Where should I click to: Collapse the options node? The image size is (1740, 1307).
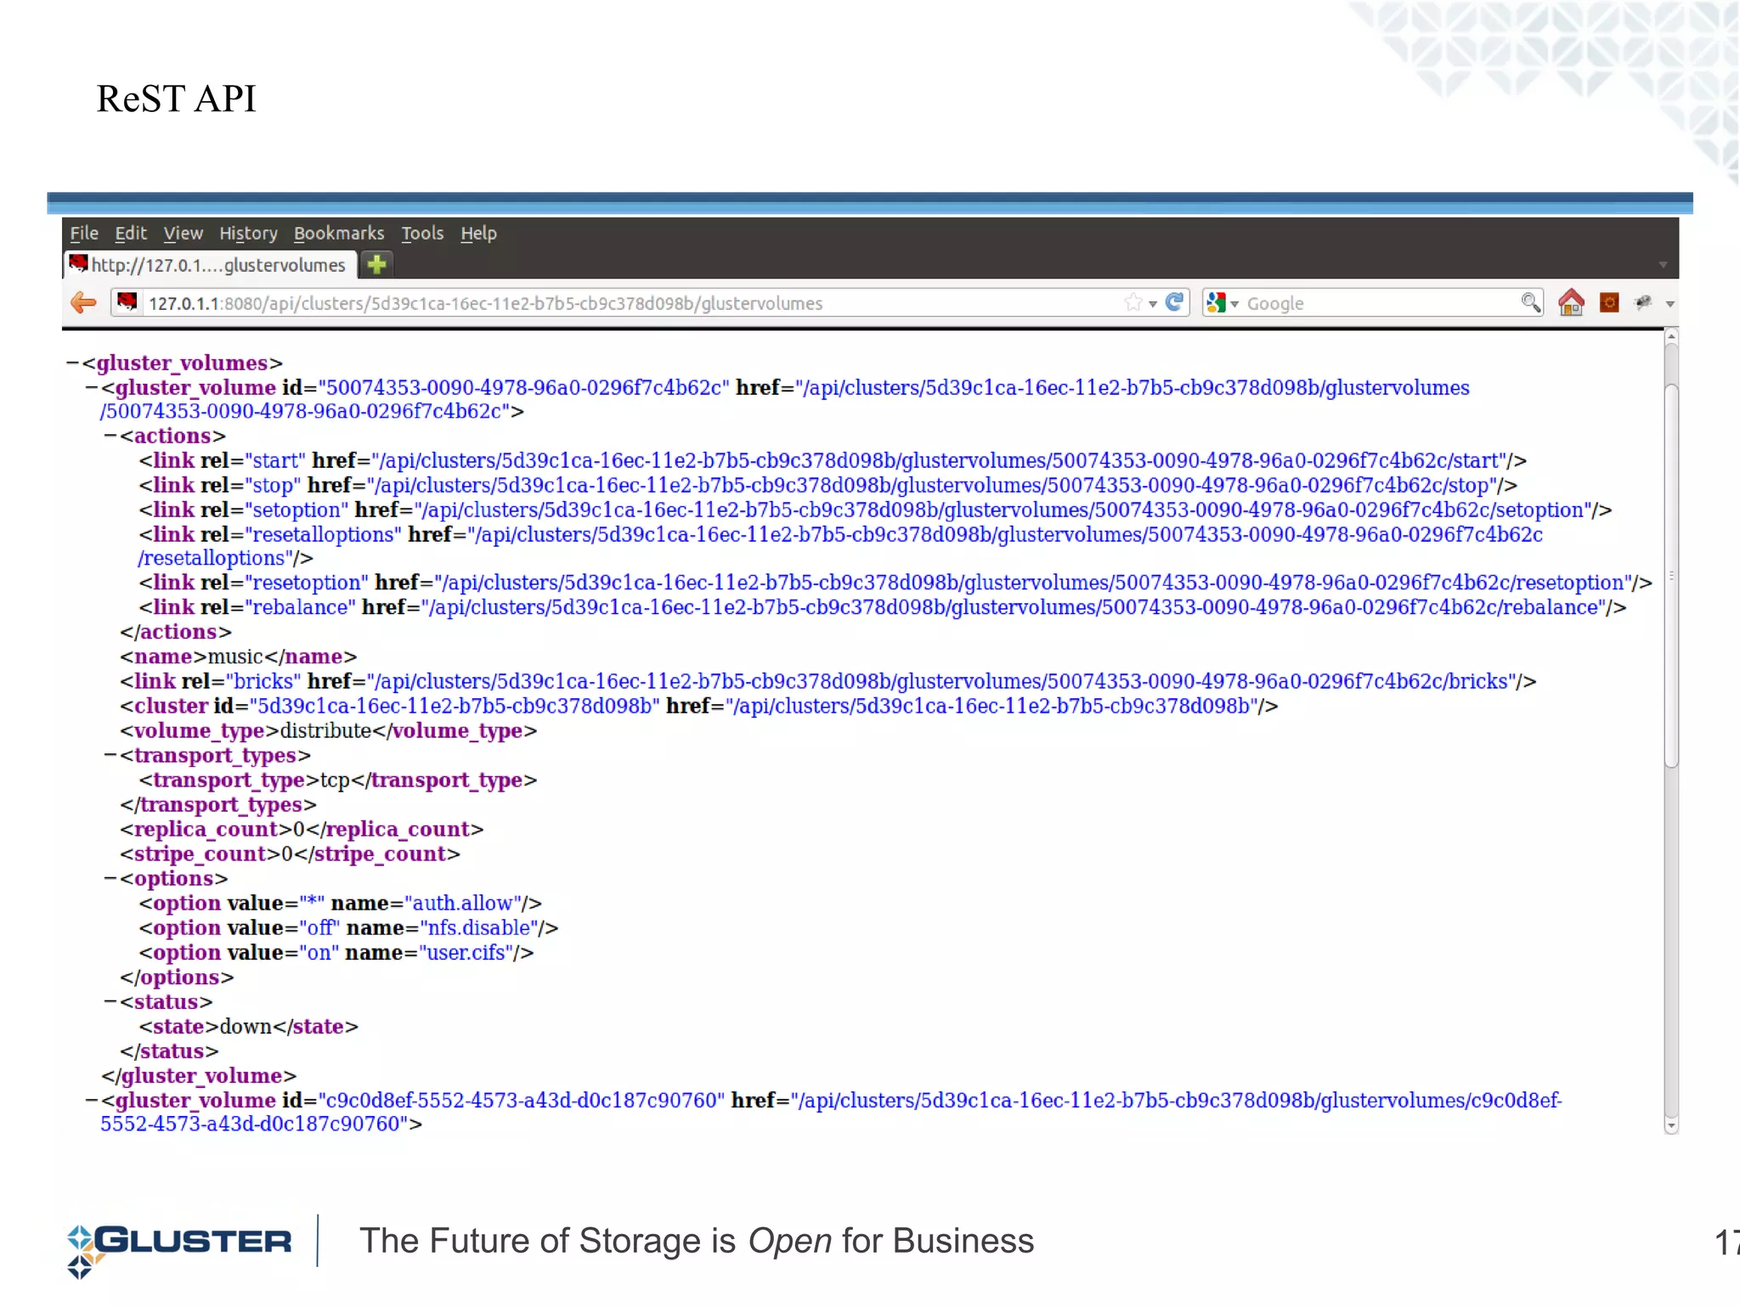click(x=110, y=879)
